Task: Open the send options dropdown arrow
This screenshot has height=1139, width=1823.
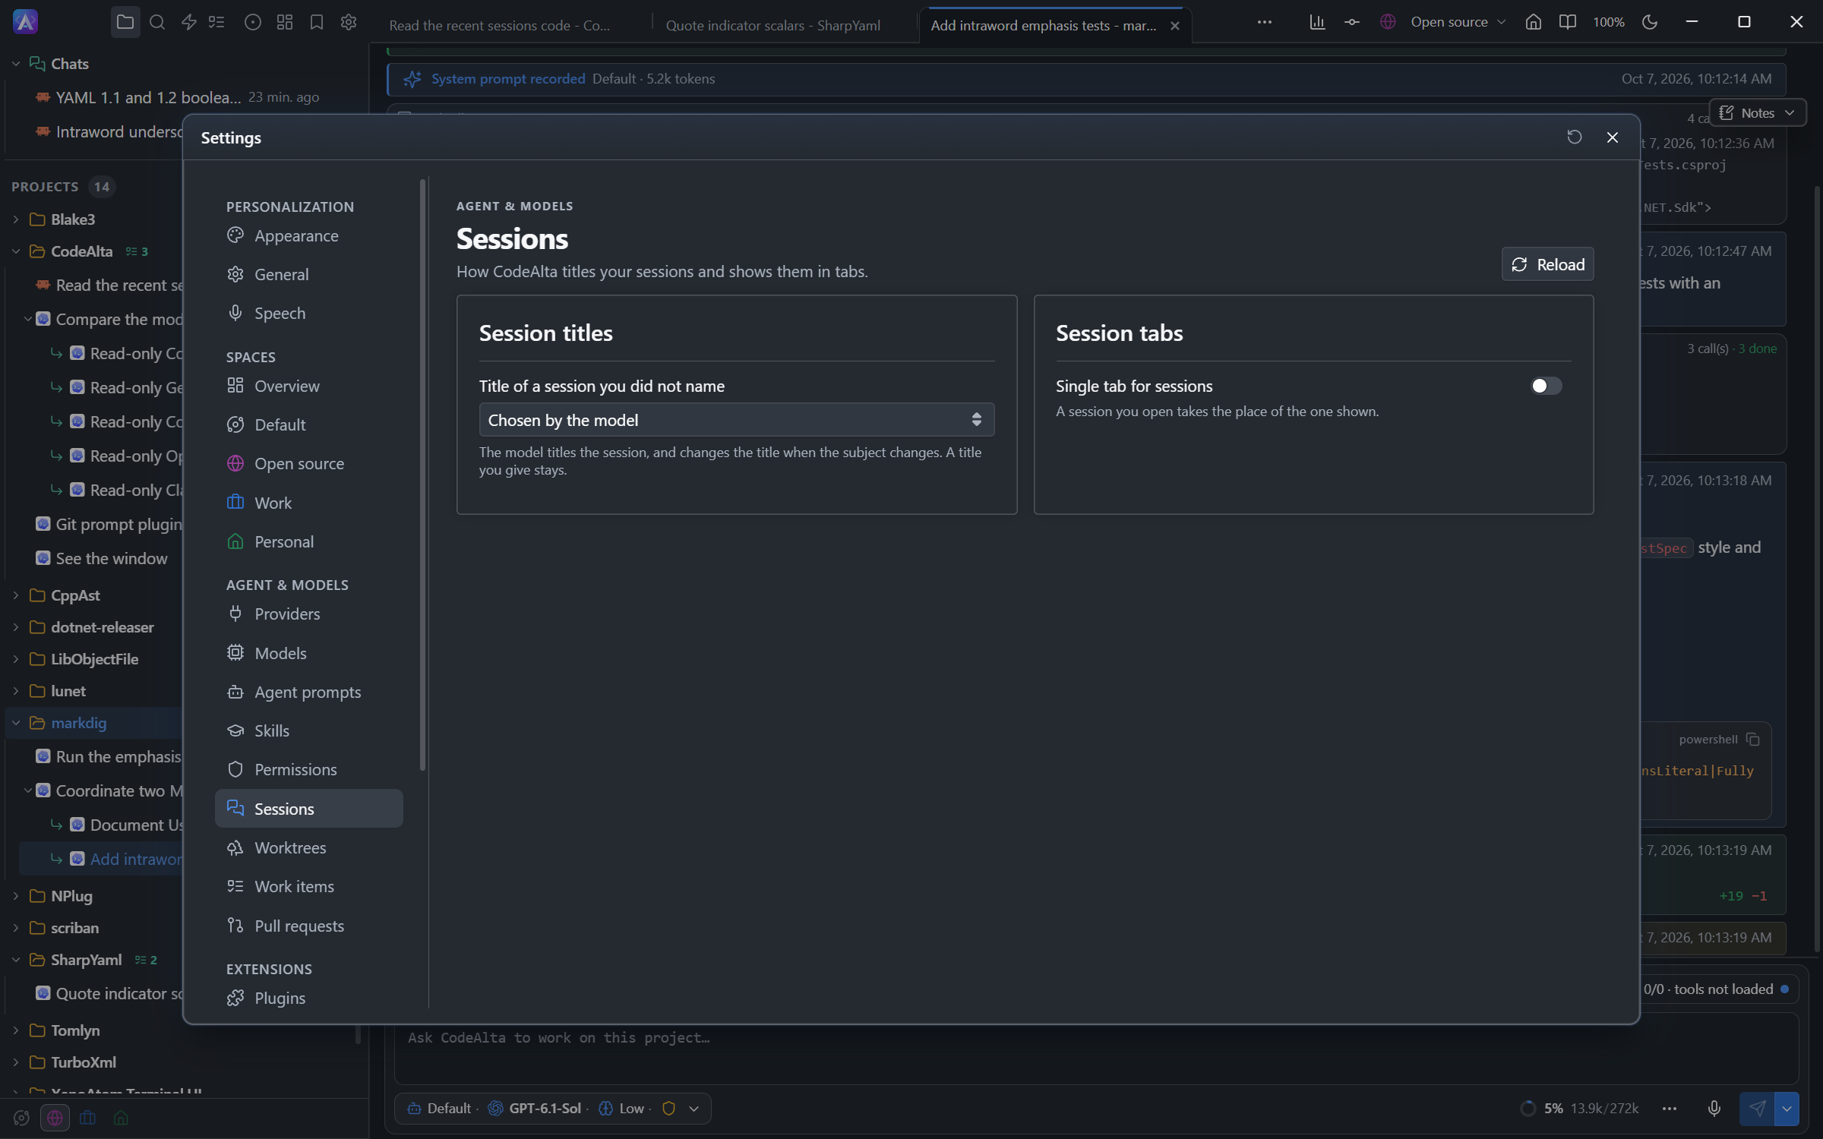Action: (1787, 1109)
